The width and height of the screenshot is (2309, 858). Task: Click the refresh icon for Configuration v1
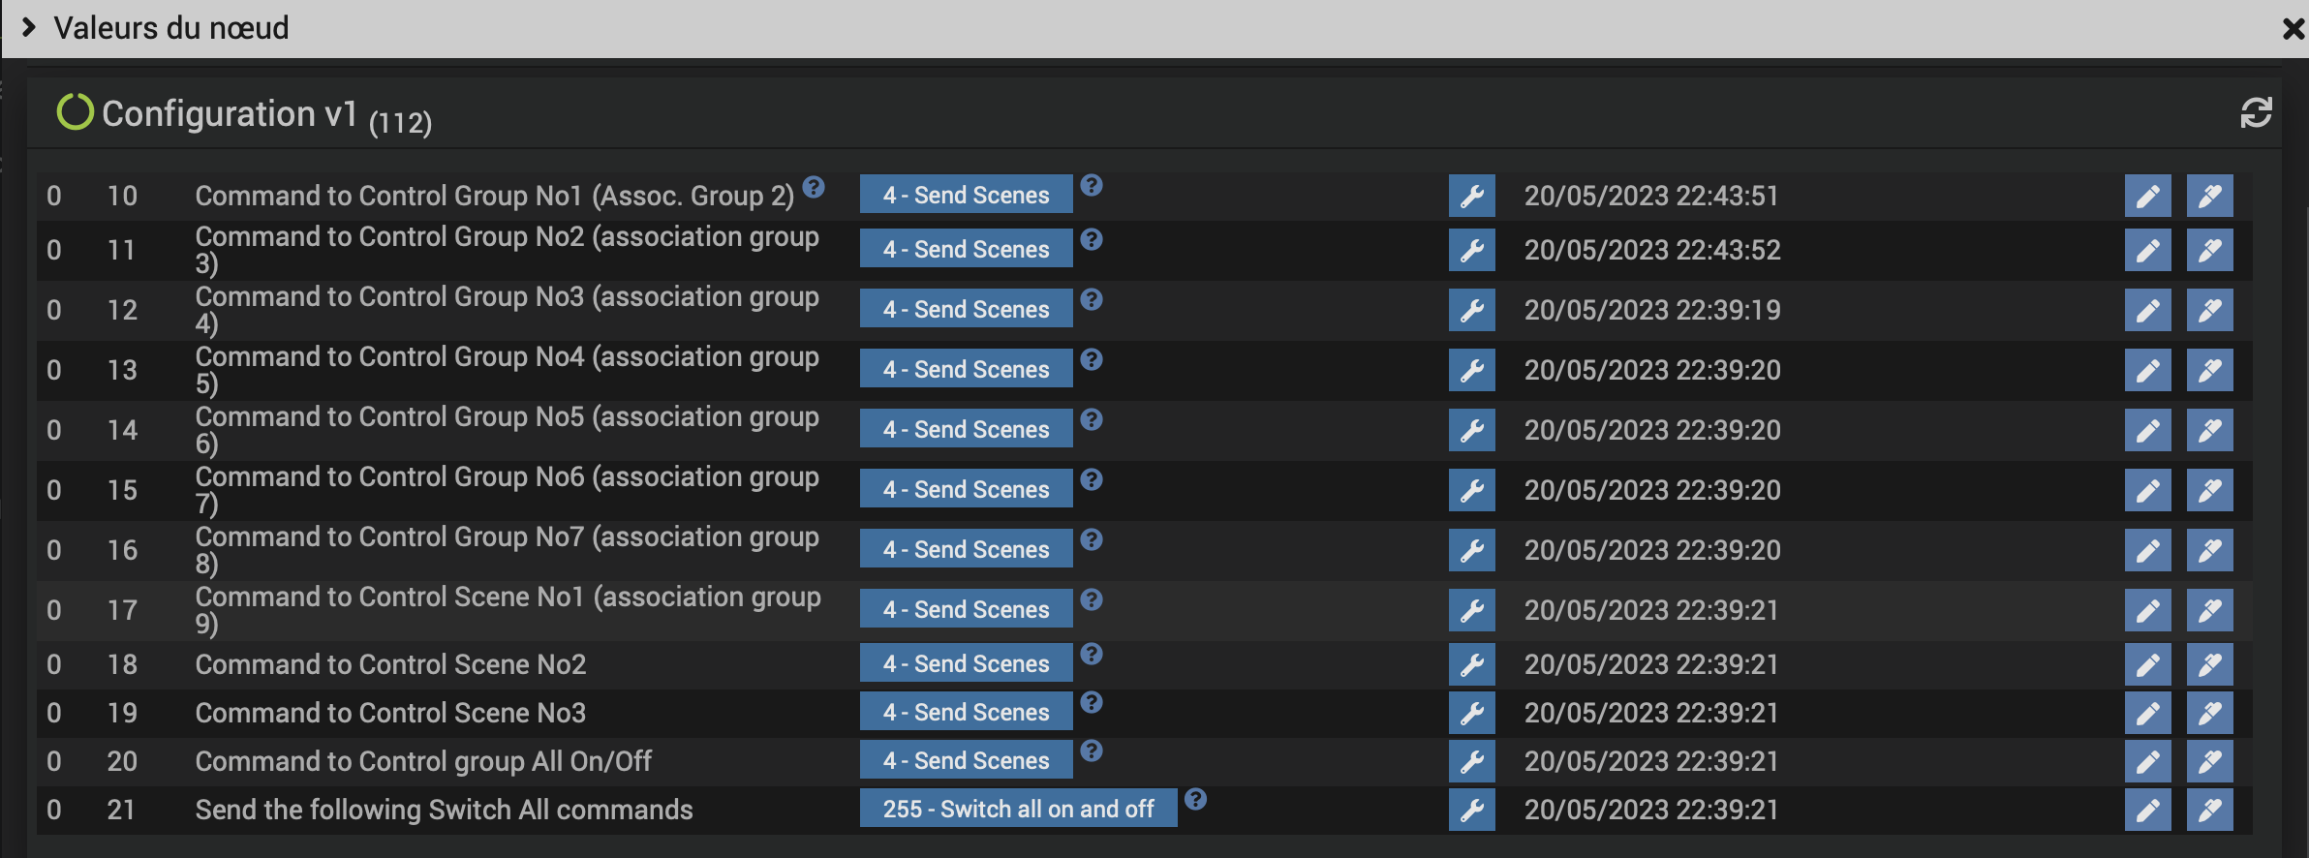(2256, 113)
